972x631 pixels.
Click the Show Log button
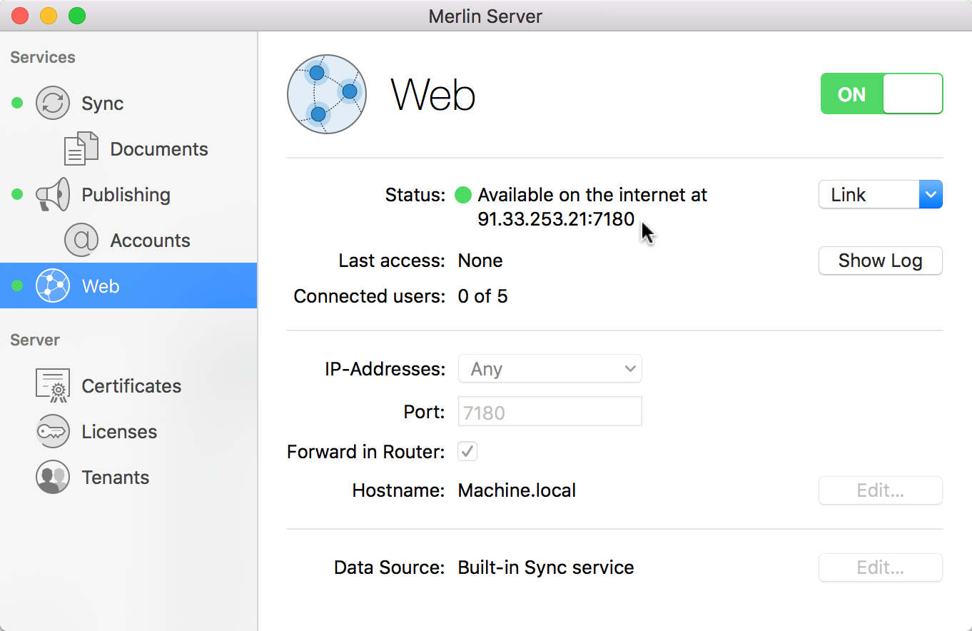(881, 261)
